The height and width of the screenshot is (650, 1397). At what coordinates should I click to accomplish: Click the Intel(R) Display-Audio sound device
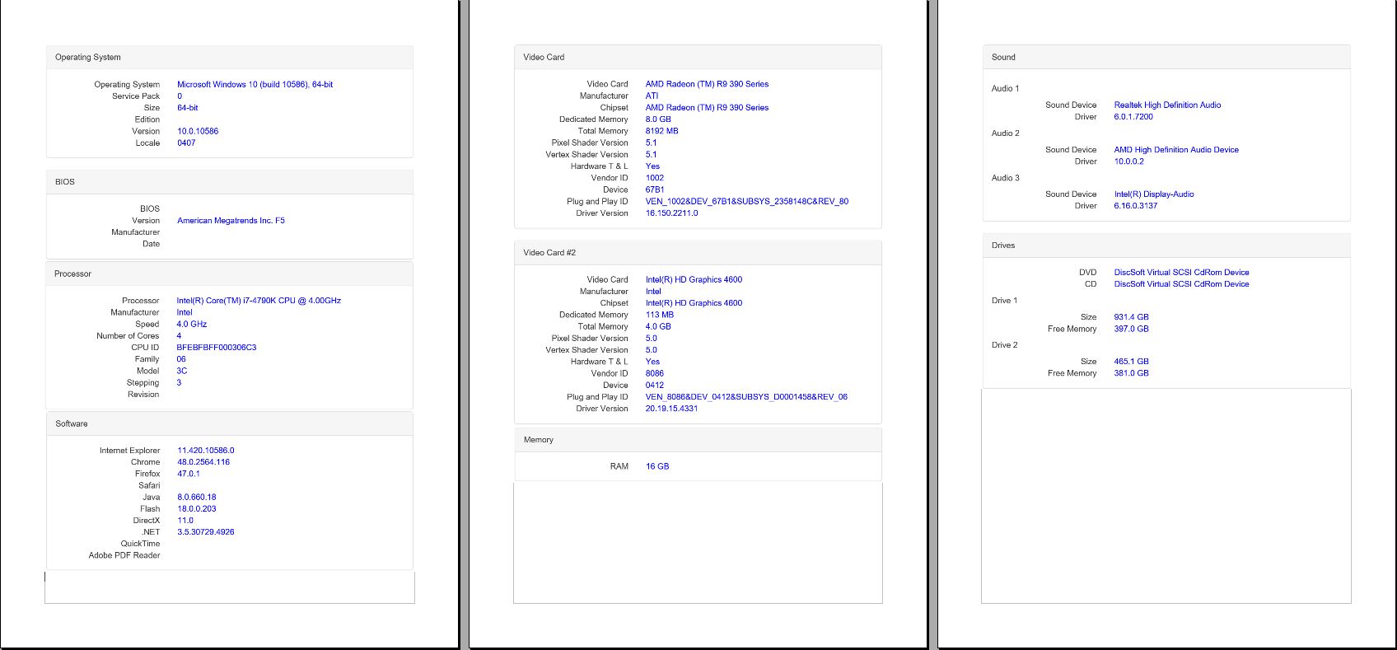(1153, 194)
